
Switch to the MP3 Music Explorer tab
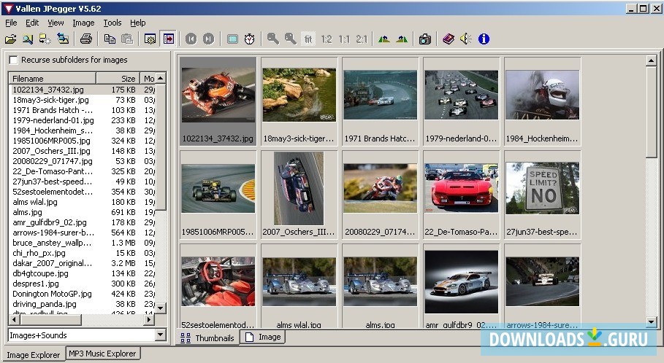102,354
